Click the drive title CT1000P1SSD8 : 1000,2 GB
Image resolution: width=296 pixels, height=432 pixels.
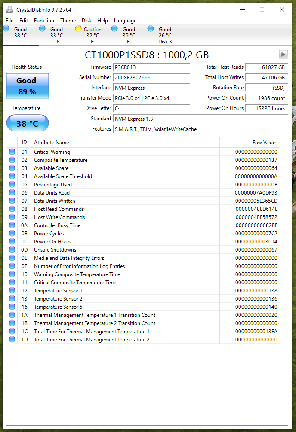(x=147, y=55)
